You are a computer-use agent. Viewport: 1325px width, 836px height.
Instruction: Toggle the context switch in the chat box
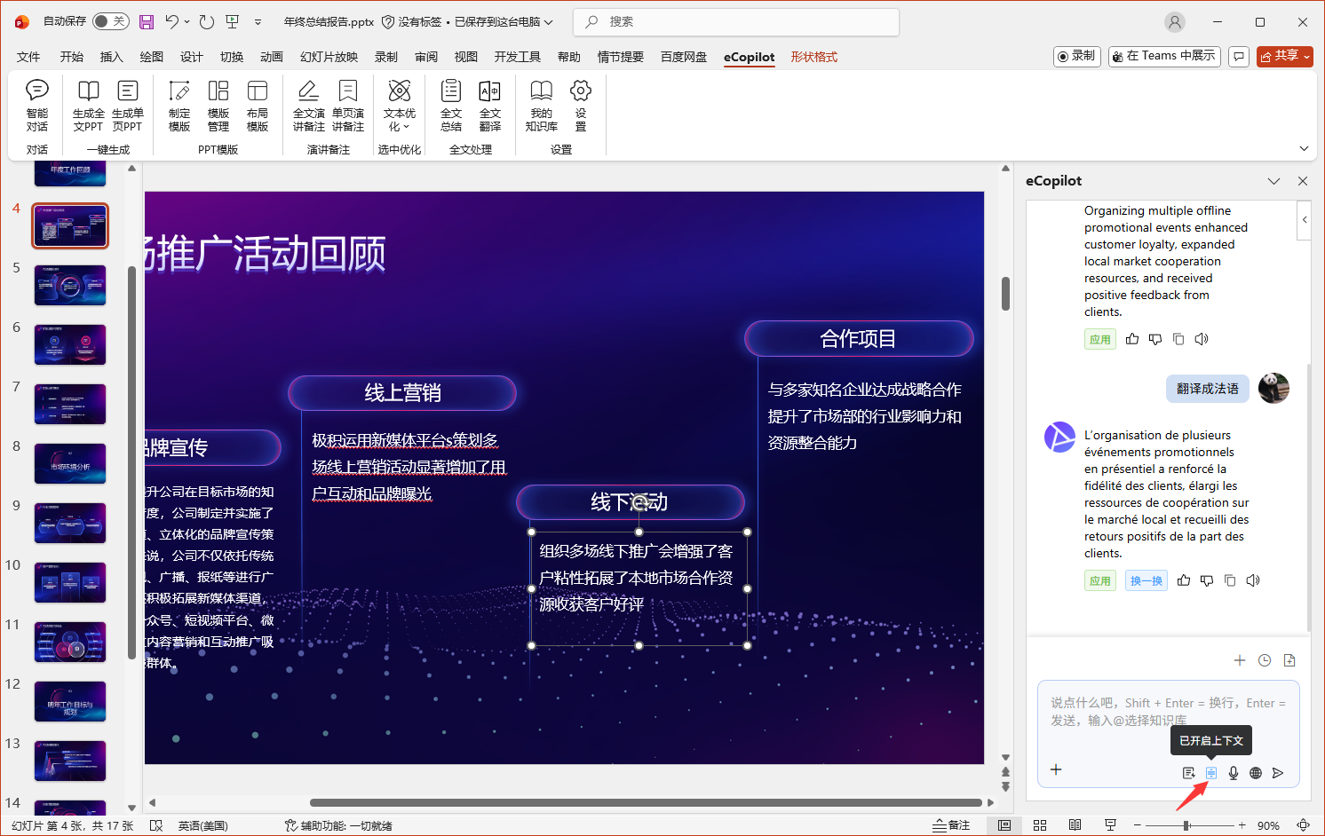pos(1210,772)
